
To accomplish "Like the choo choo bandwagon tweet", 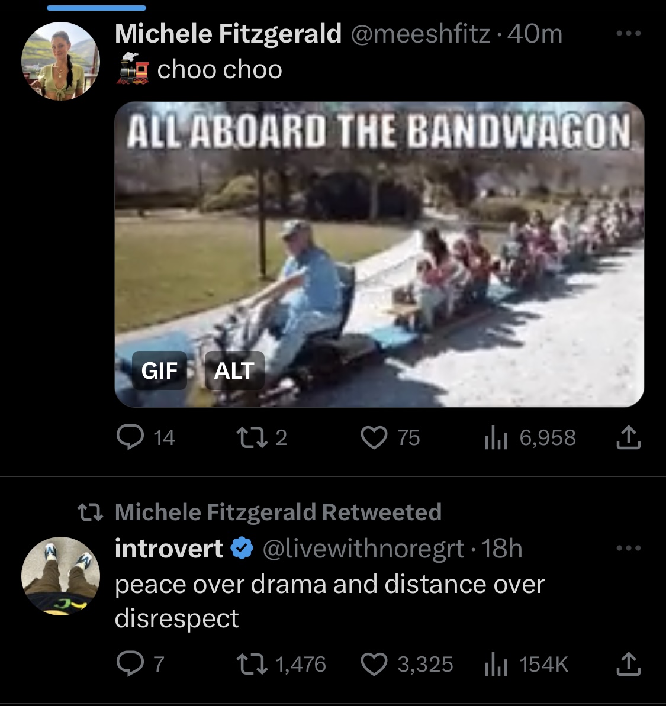I will click(x=390, y=438).
